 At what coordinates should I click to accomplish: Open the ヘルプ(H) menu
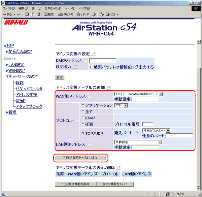pyautogui.click(x=85, y=8)
